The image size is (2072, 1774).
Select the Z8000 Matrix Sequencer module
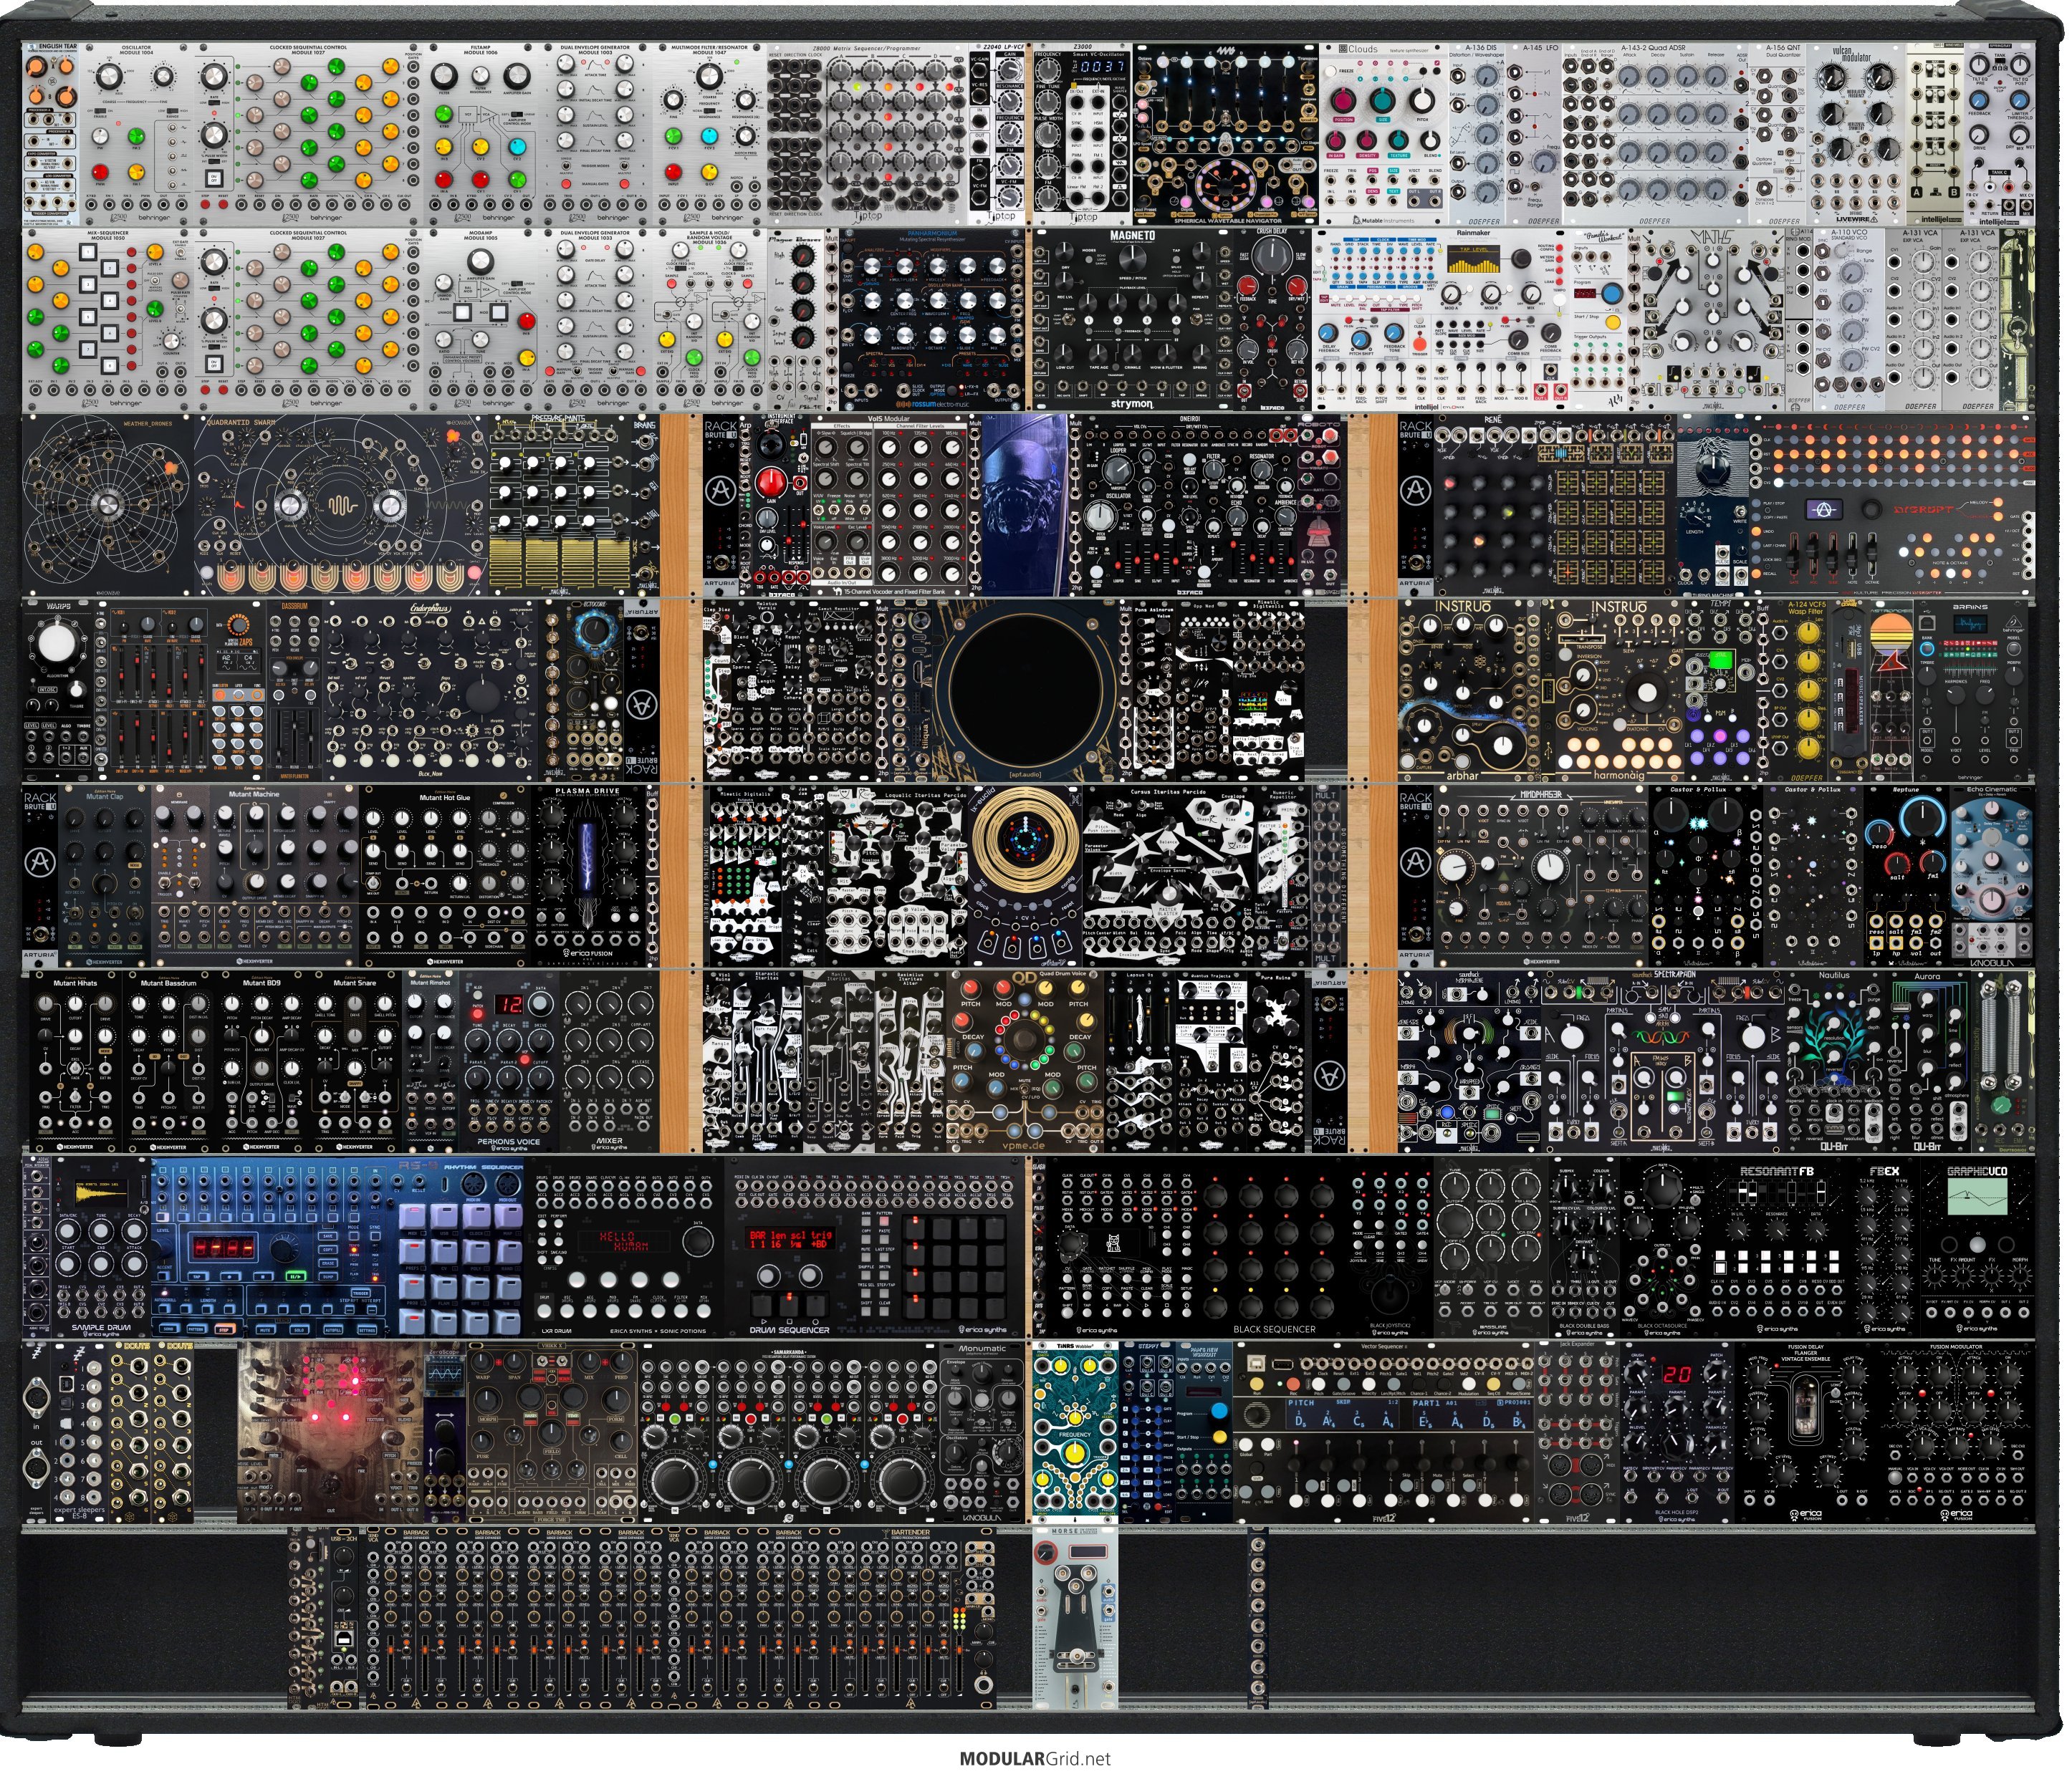[869, 134]
